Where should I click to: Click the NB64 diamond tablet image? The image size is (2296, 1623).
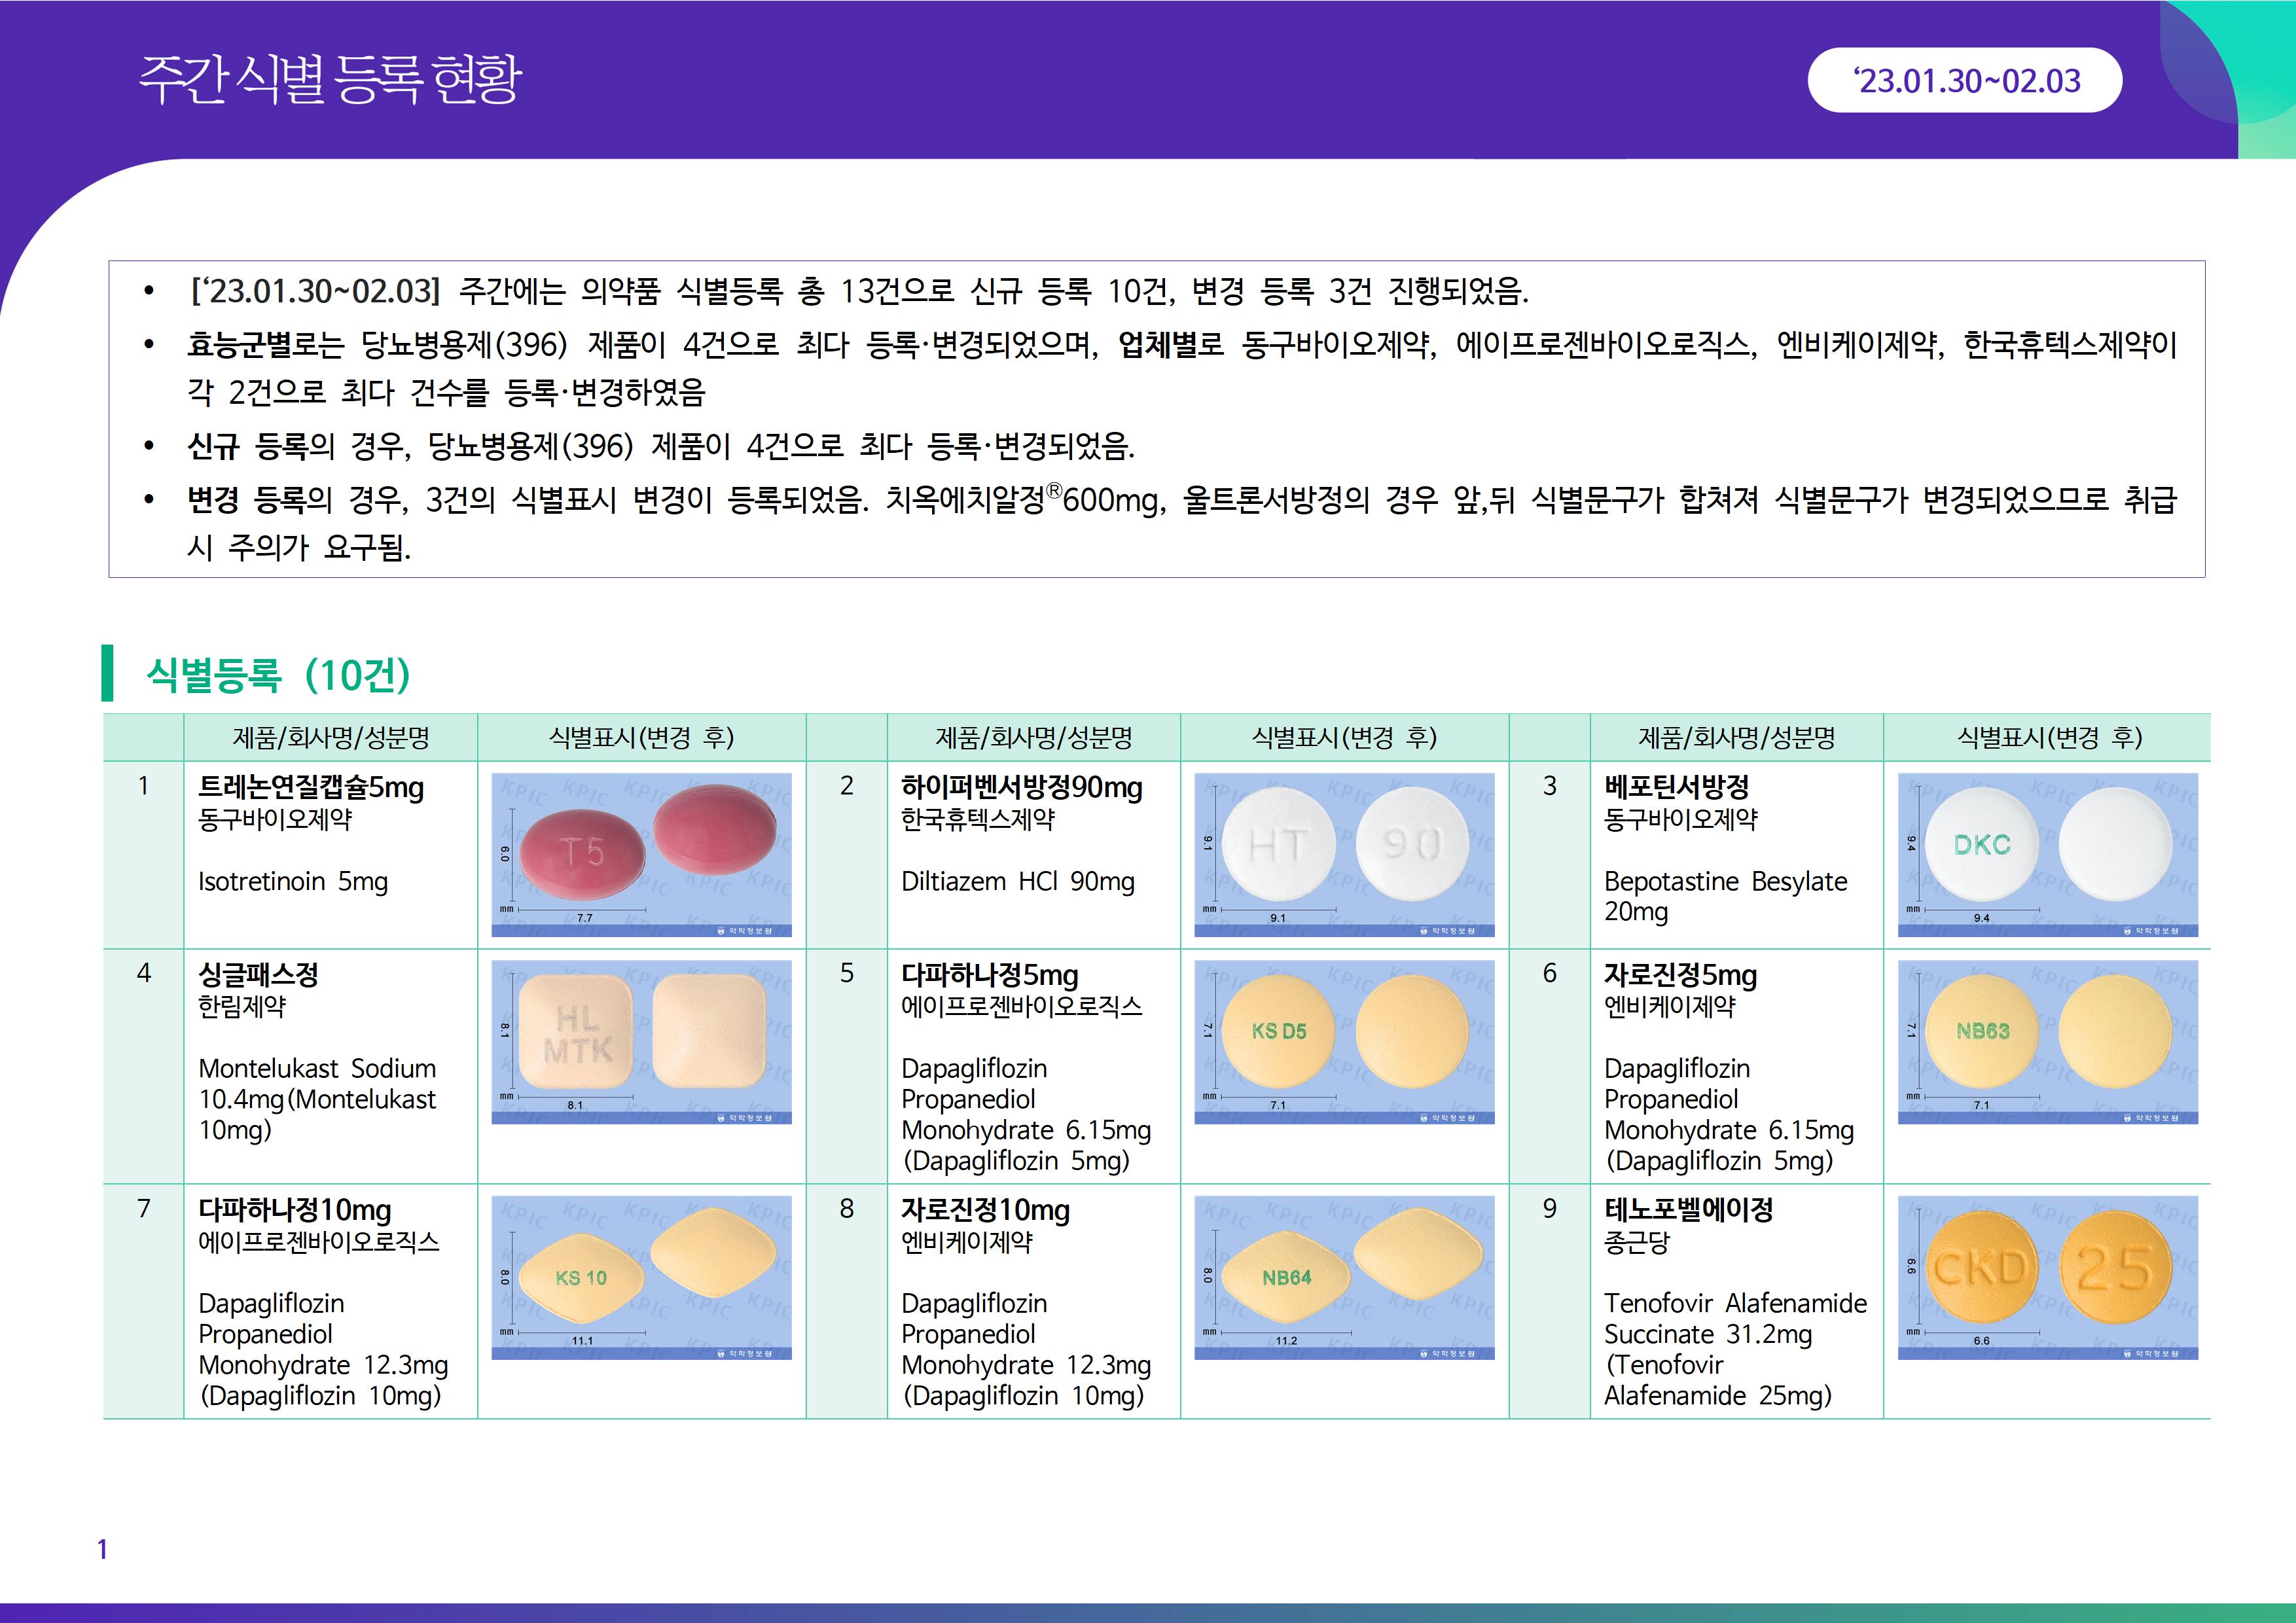coord(1344,1277)
